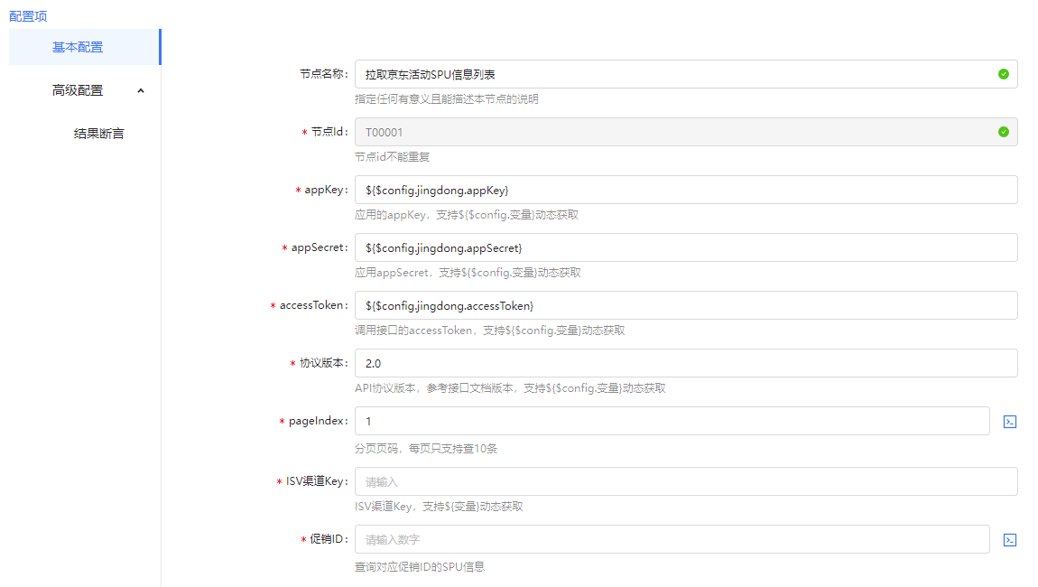Open the 高级配置 menu item
Image resolution: width=1038 pixels, height=587 pixels.
(x=78, y=90)
